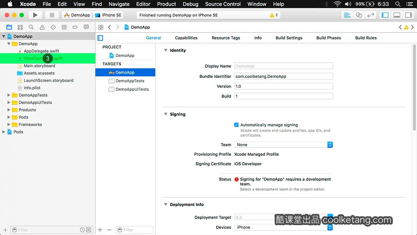Open the Test navigator
417x235 pixels.
click(53, 27)
